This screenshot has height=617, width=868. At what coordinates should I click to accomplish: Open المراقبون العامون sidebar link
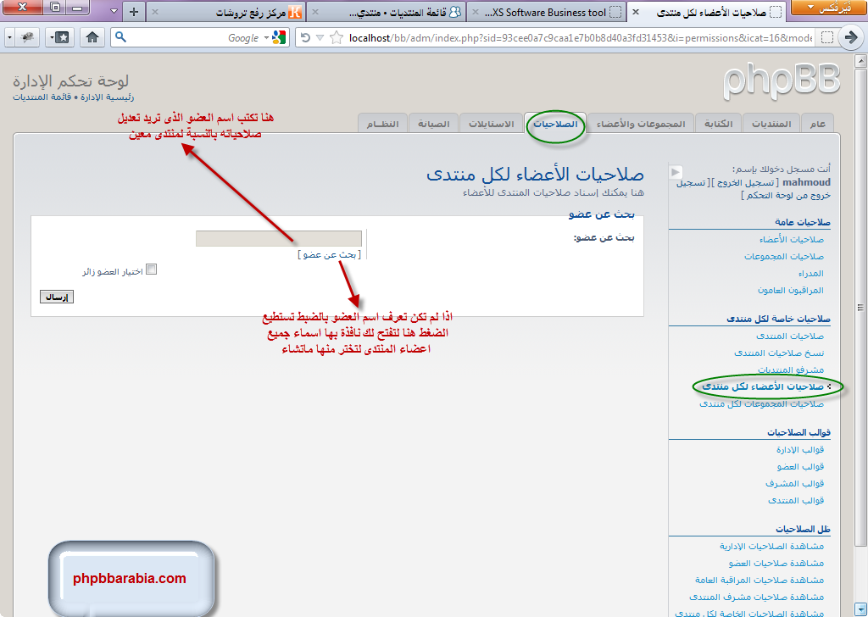coord(791,290)
